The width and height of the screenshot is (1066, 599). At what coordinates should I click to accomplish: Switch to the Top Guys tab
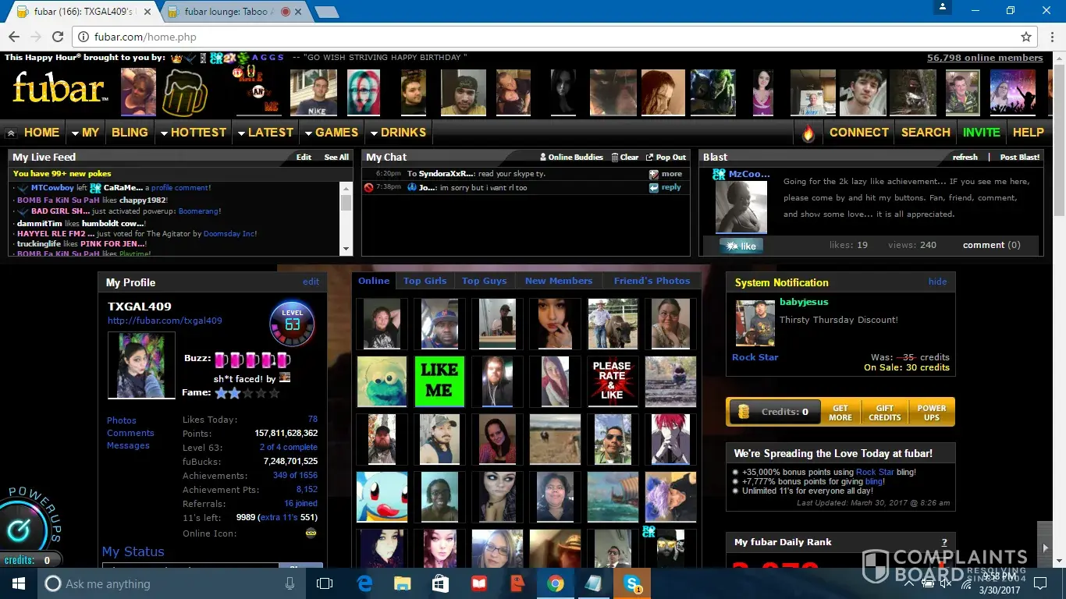pyautogui.click(x=485, y=281)
